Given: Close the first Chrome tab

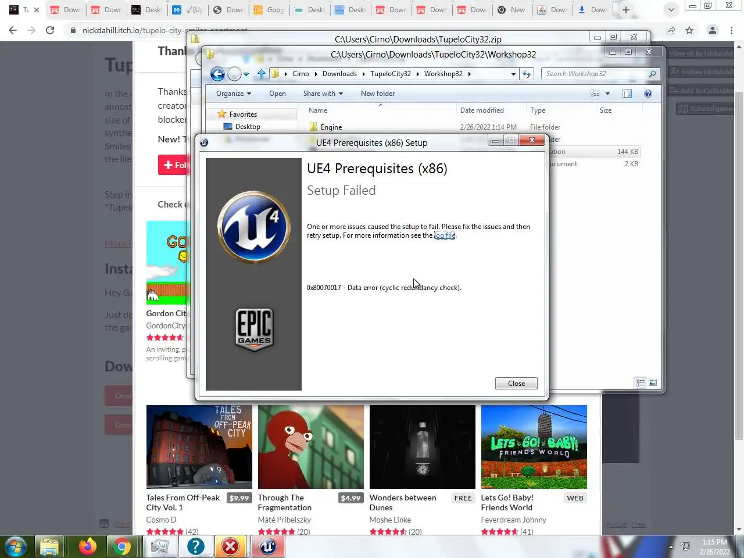Looking at the screenshot, I should (37, 10).
